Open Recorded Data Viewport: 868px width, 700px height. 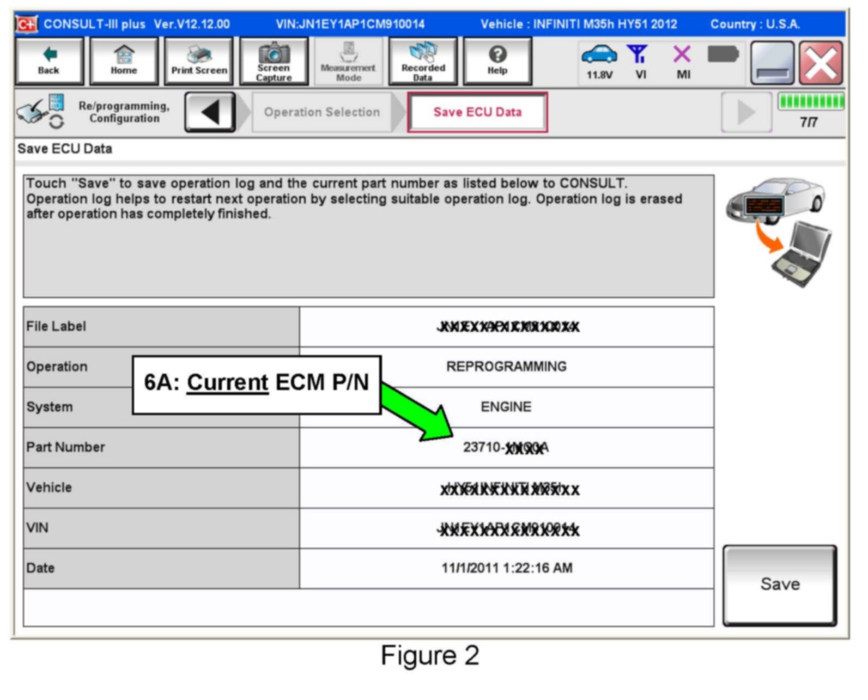click(x=423, y=61)
